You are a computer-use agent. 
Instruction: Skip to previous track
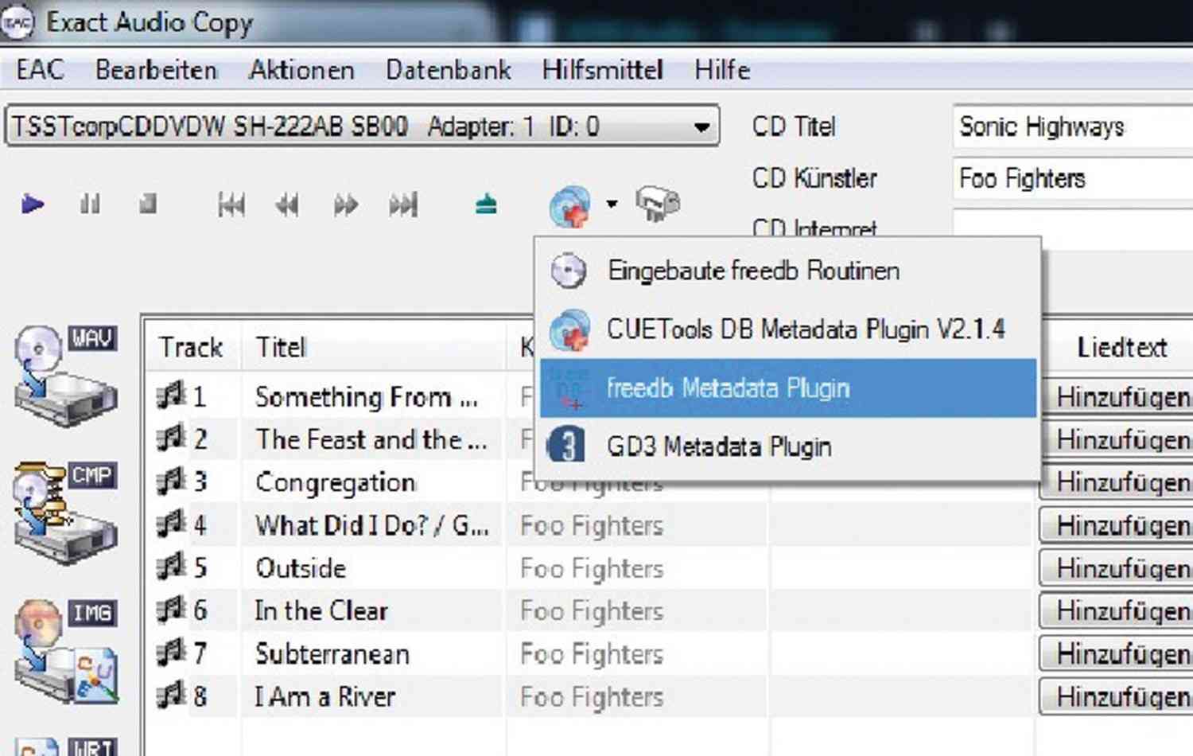click(x=231, y=205)
